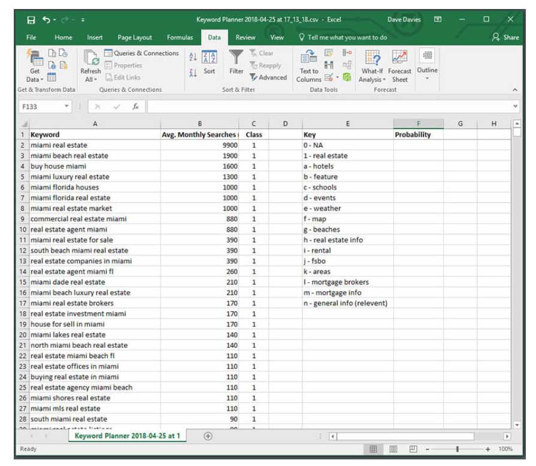Click Text to Columns
Screen dimensions: 536x466
point(308,66)
